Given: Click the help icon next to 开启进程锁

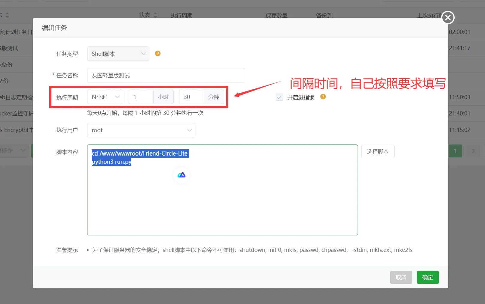Looking at the screenshot, I should 323,97.
